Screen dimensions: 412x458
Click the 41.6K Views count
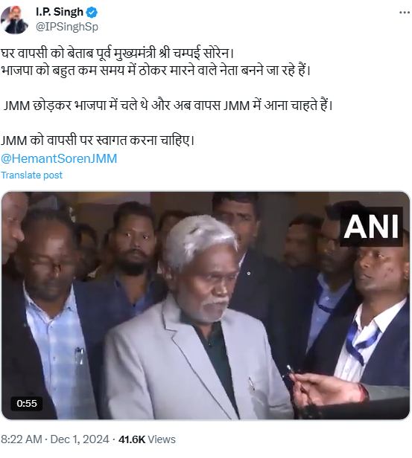[147, 439]
